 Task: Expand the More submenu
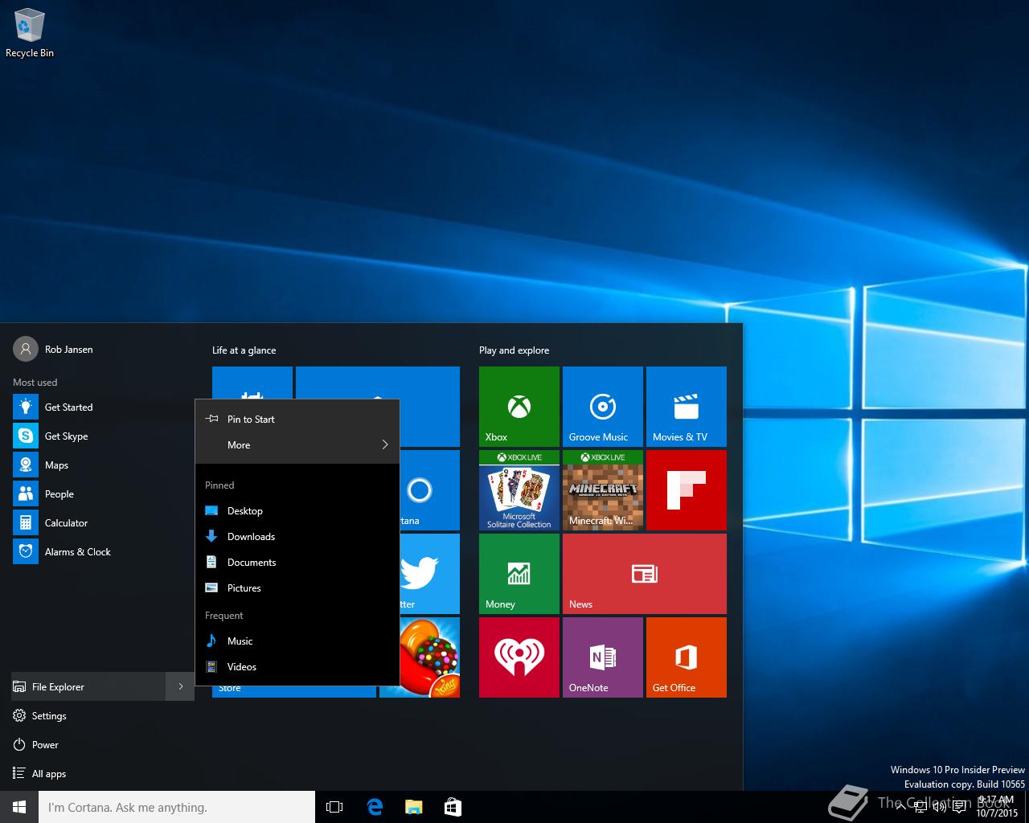297,445
